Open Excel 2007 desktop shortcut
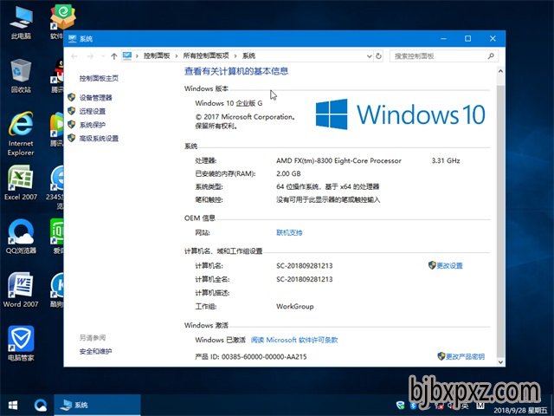This screenshot has height=416, width=554. pos(21,183)
